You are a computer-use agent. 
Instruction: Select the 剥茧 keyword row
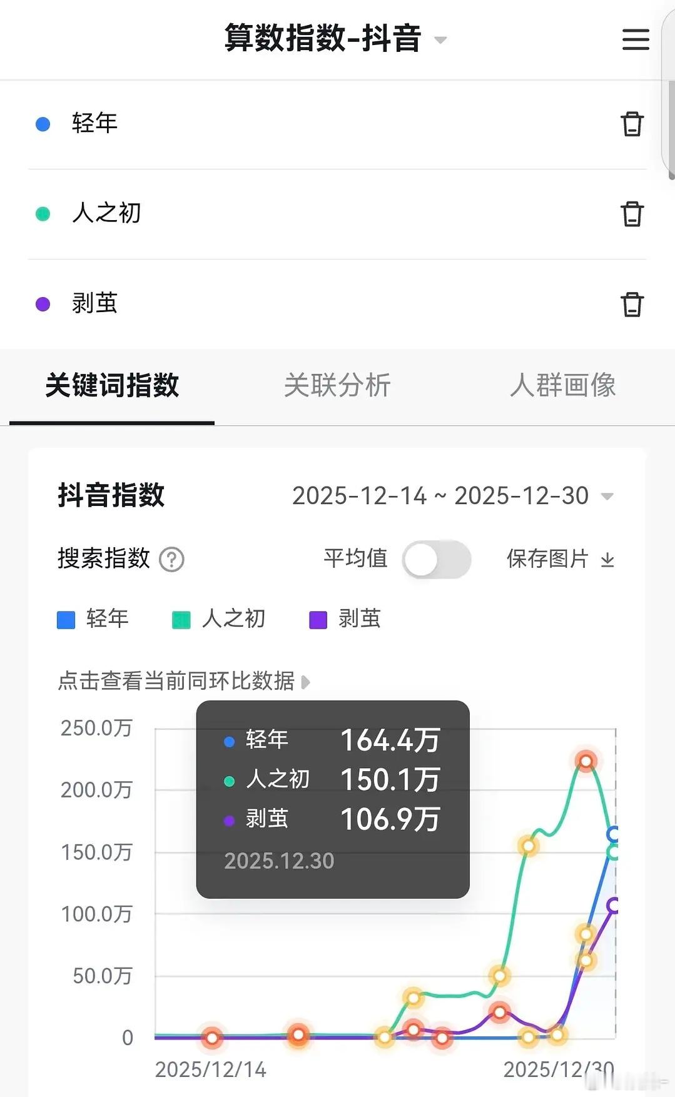337,304
